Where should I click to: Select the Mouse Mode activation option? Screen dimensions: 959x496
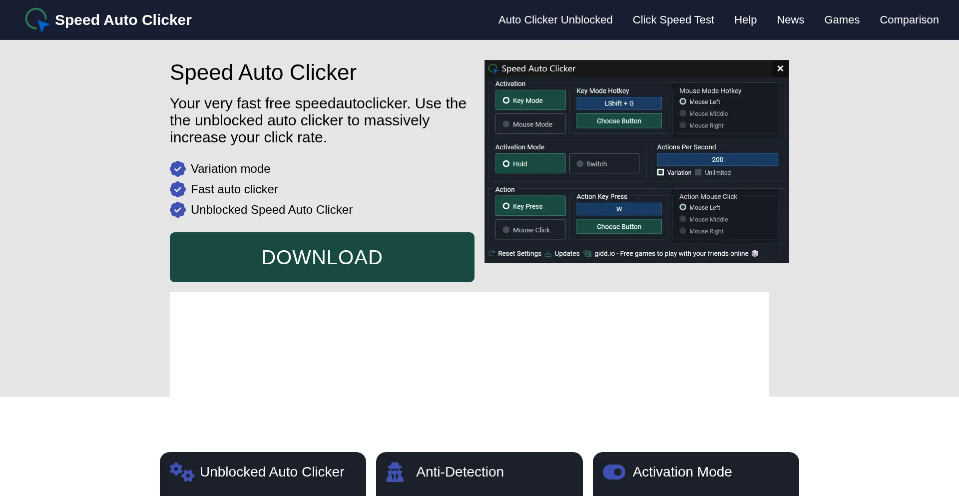coord(530,124)
